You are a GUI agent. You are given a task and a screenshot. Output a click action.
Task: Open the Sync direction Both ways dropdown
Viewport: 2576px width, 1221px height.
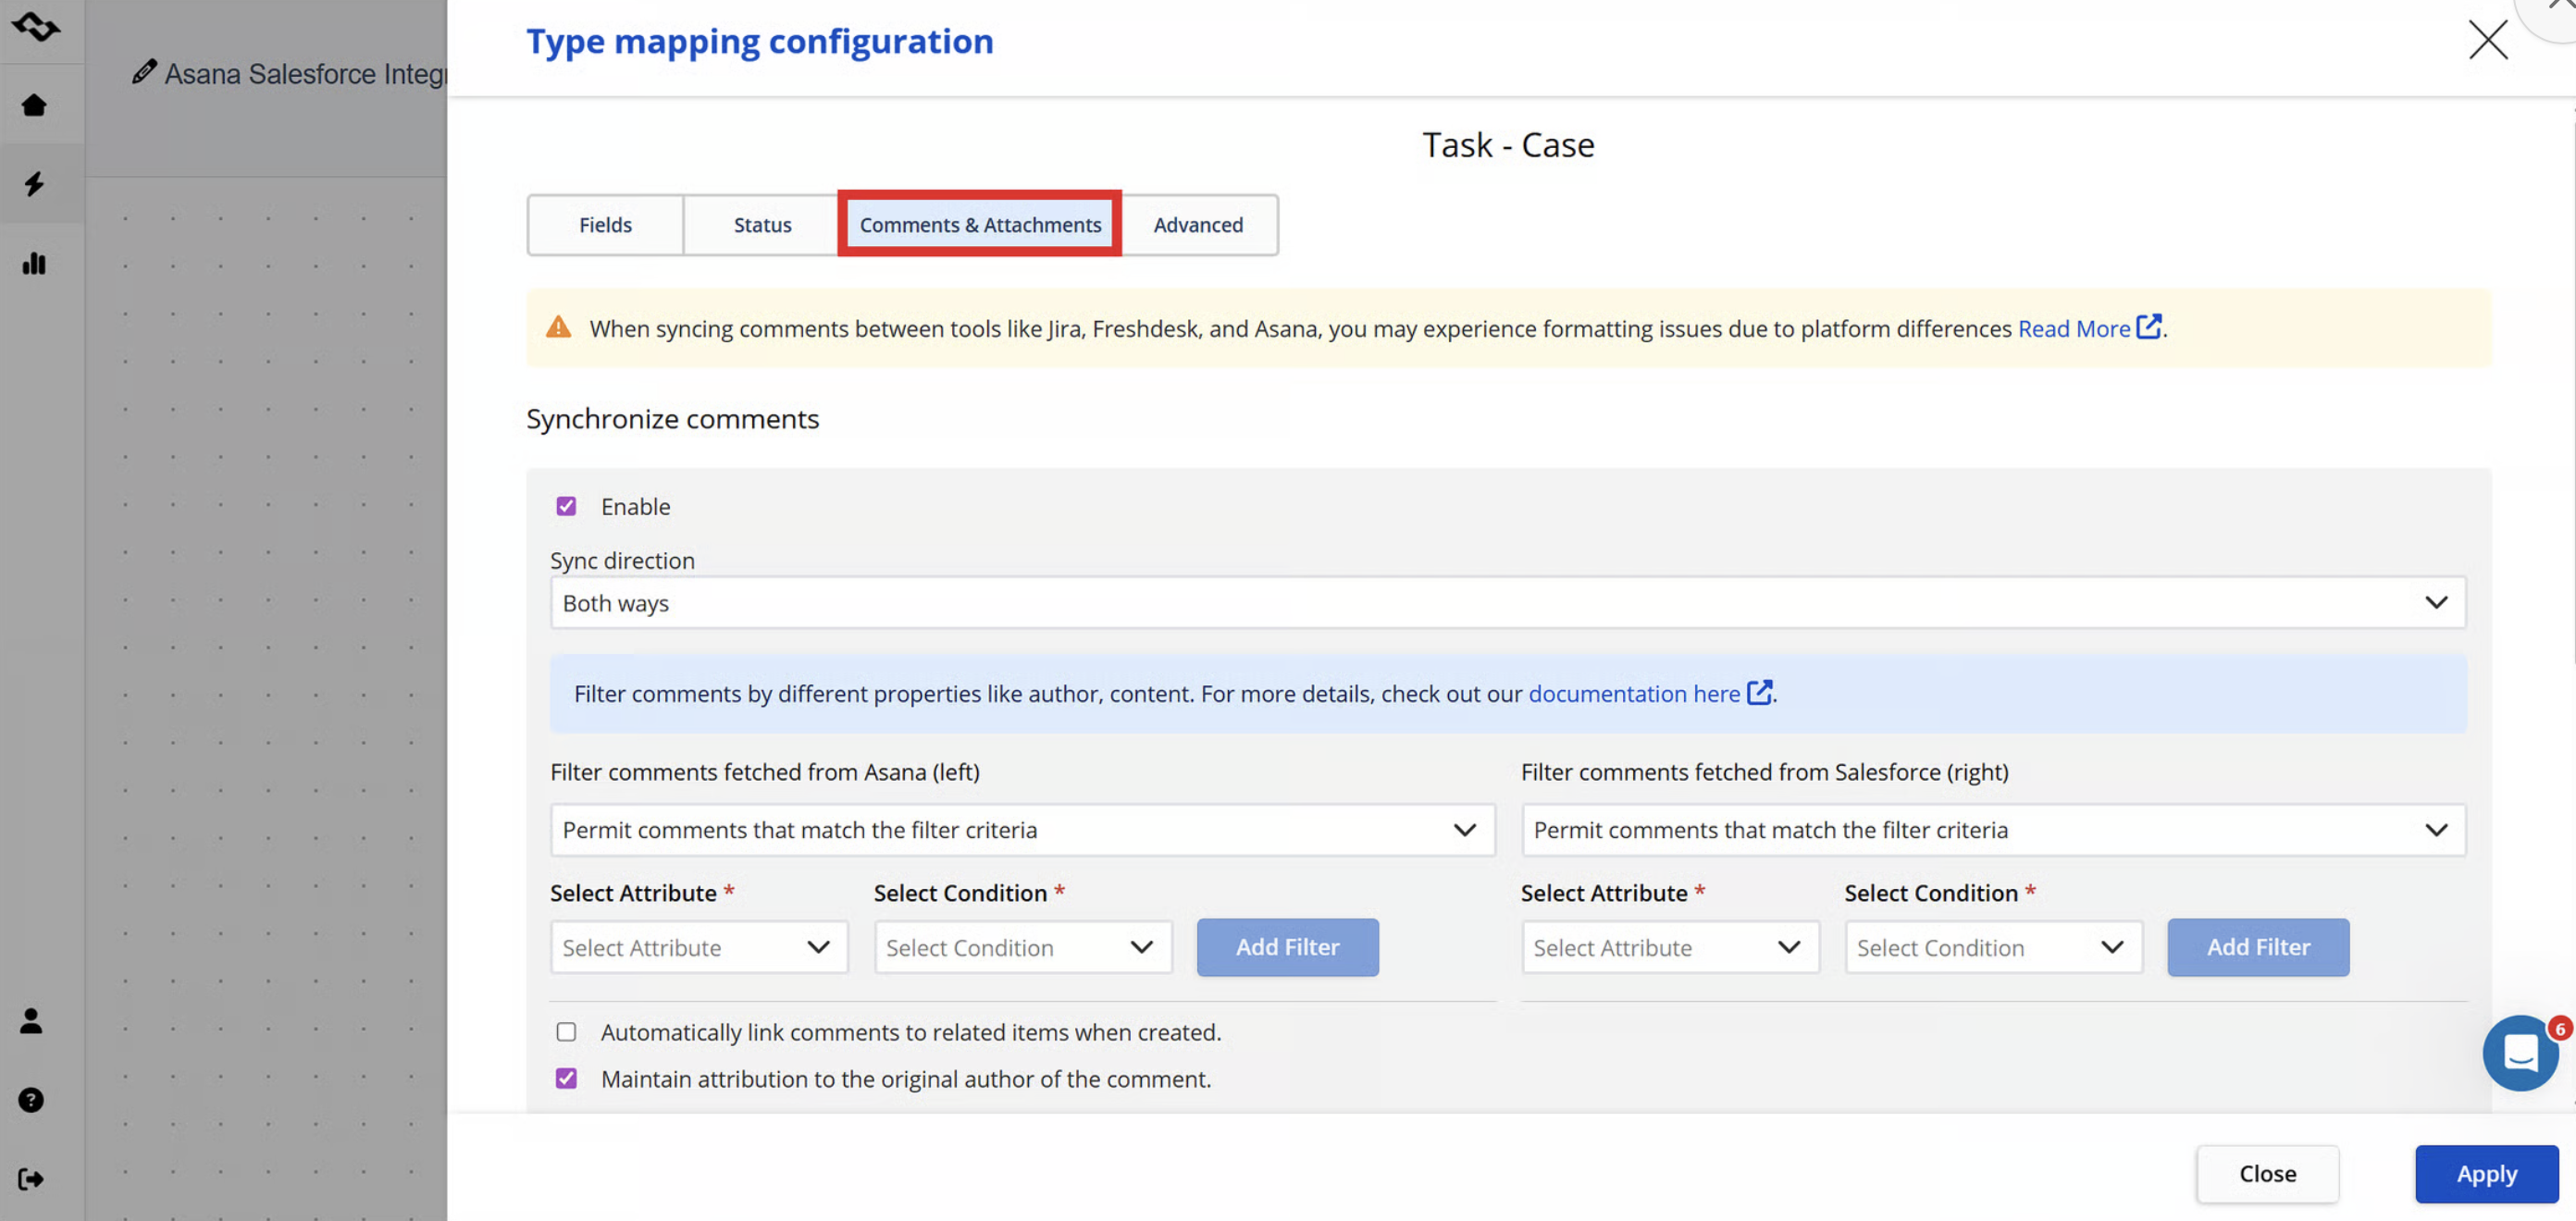click(x=1508, y=603)
